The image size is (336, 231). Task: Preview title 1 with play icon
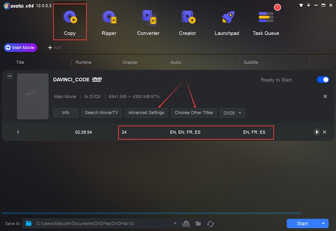[x=317, y=132]
